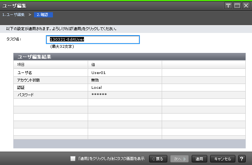Click the help question mark button
Image resolution: width=252 pixels, height=165 pixels.
click(x=242, y=159)
